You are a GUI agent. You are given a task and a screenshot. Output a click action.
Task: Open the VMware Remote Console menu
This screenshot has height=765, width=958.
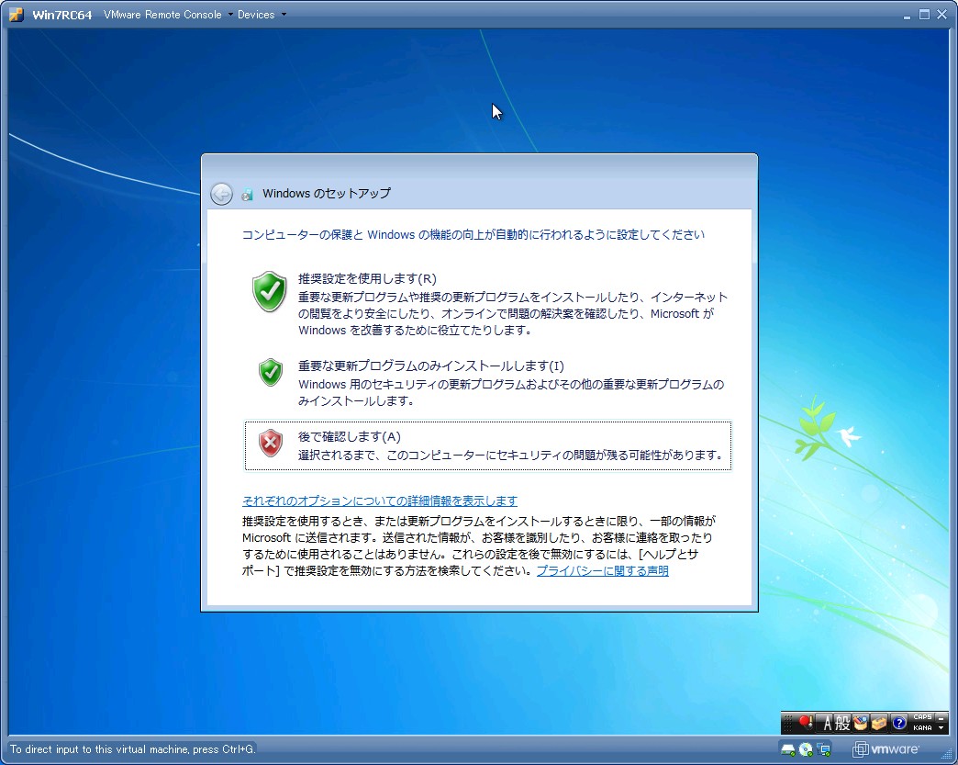(x=162, y=14)
